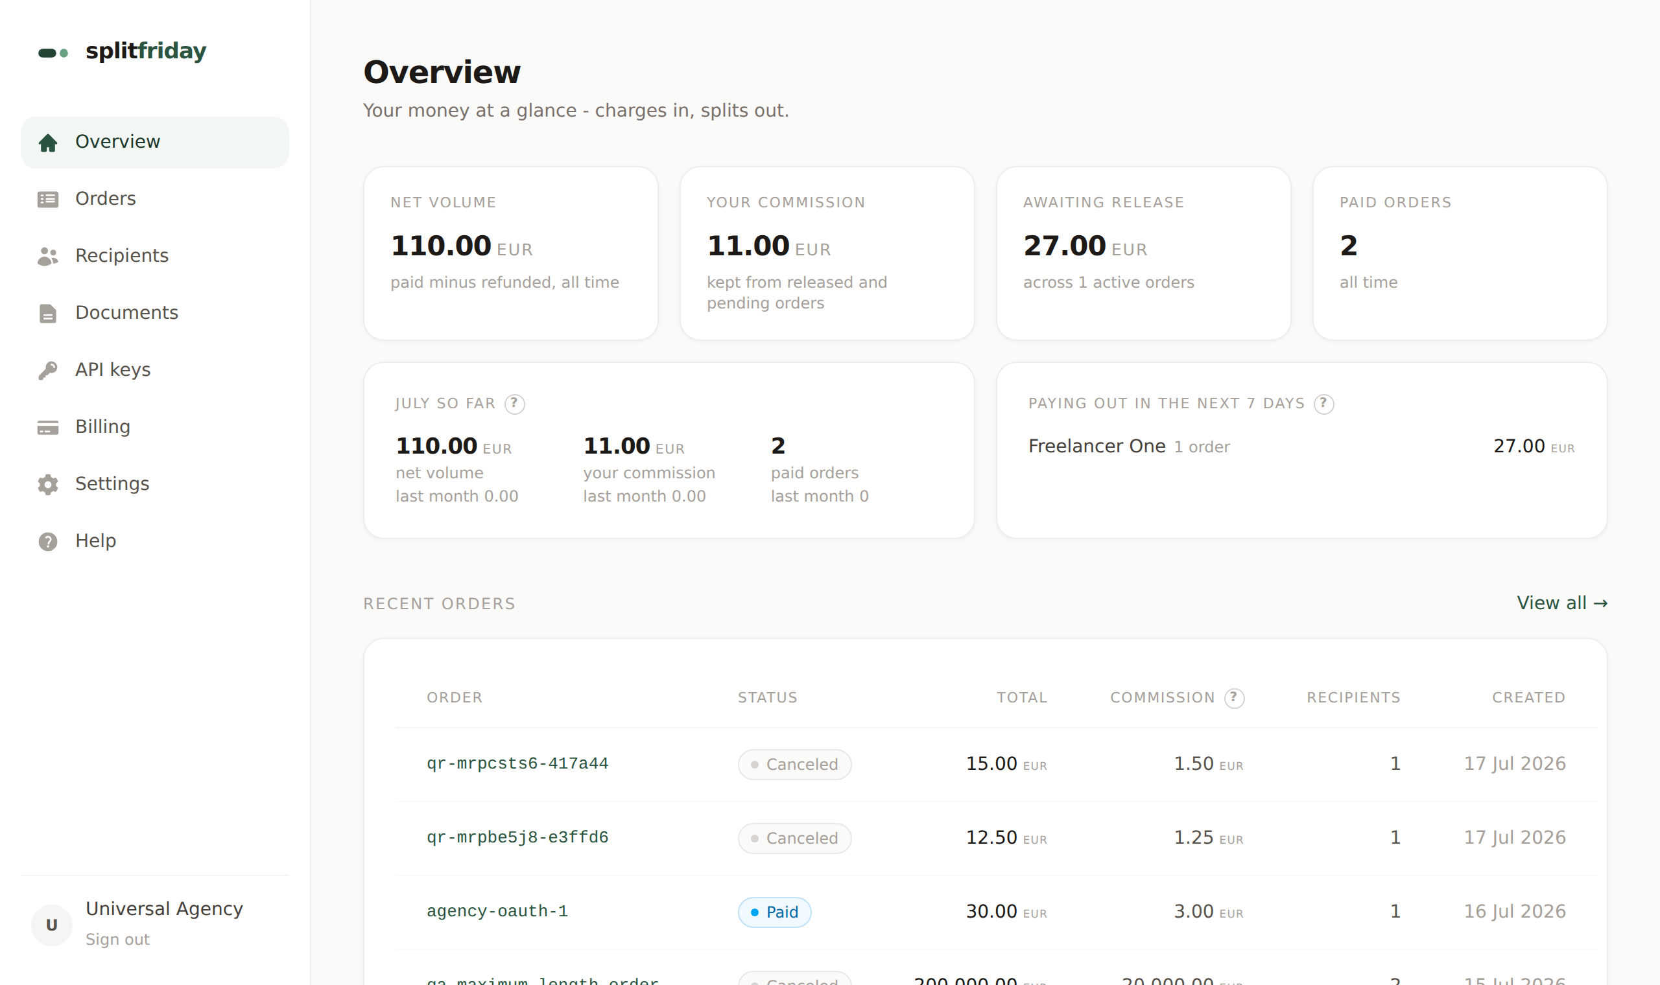Click Order column header
The width and height of the screenshot is (1660, 985).
tap(454, 697)
